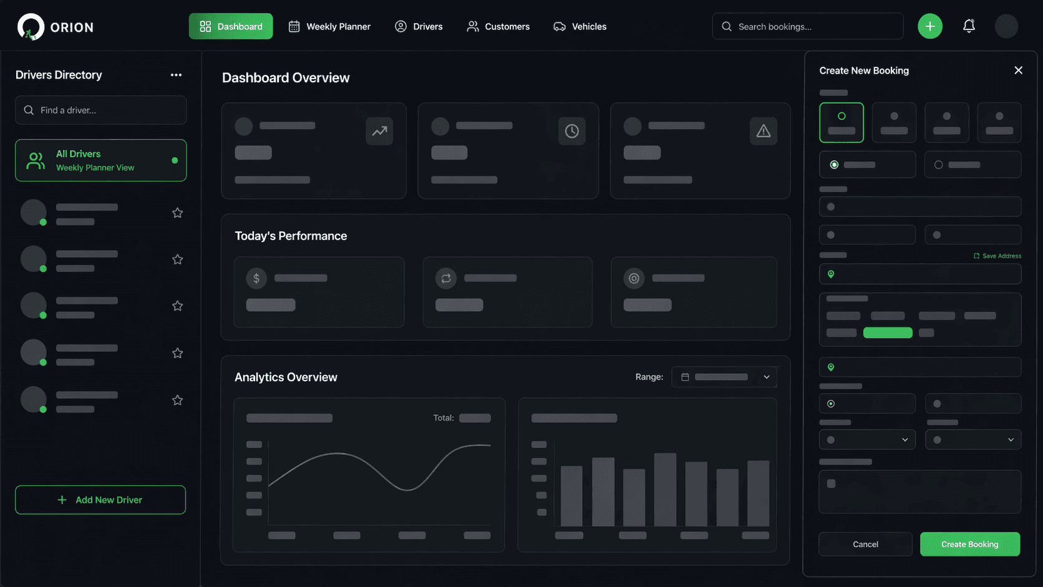Select the green target radio field
Viewport: 1043px width, 587px height.
click(x=868, y=404)
